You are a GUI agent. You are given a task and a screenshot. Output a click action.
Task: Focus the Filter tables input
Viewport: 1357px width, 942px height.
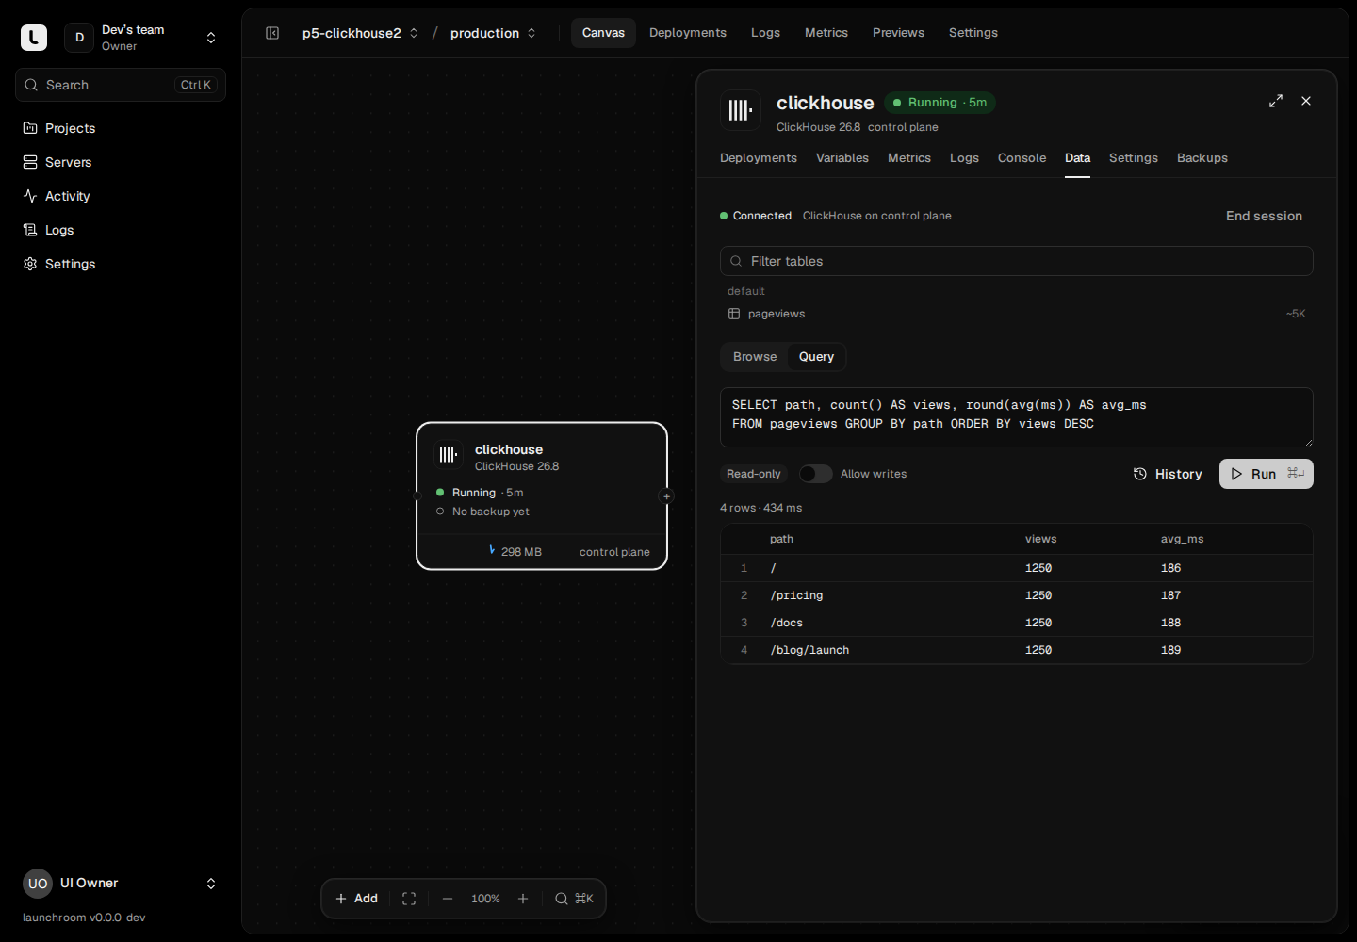tap(1017, 261)
